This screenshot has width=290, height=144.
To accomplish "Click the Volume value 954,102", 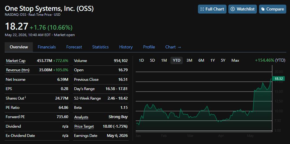I will (x=121, y=61).
